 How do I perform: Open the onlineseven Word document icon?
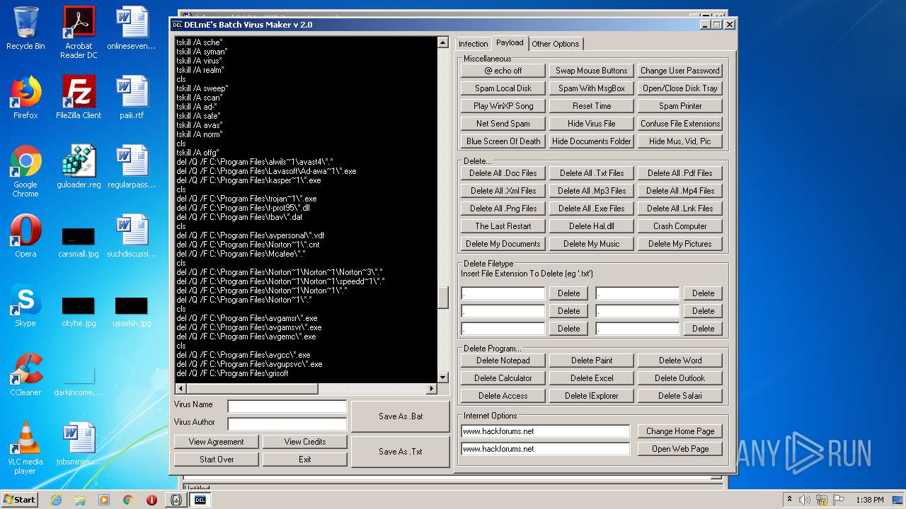pos(132,28)
